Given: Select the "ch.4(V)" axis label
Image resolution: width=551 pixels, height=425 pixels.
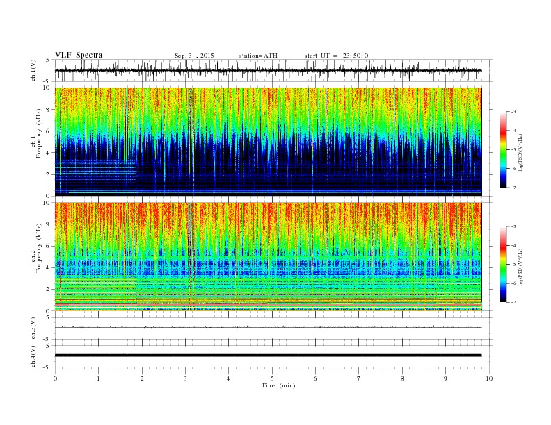Looking at the screenshot, I should pyautogui.click(x=33, y=356).
